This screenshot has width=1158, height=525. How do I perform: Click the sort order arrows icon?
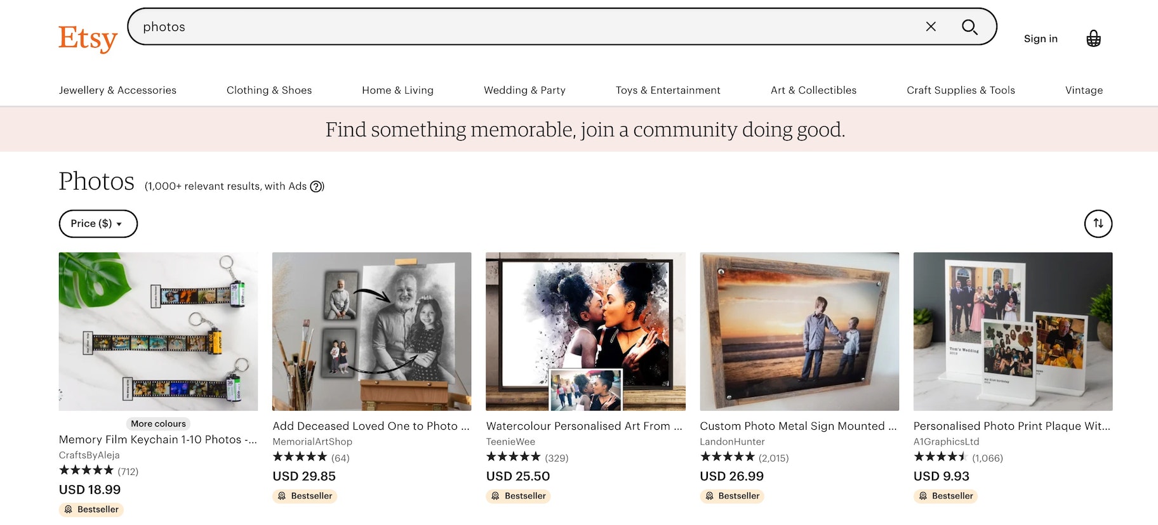(x=1098, y=224)
